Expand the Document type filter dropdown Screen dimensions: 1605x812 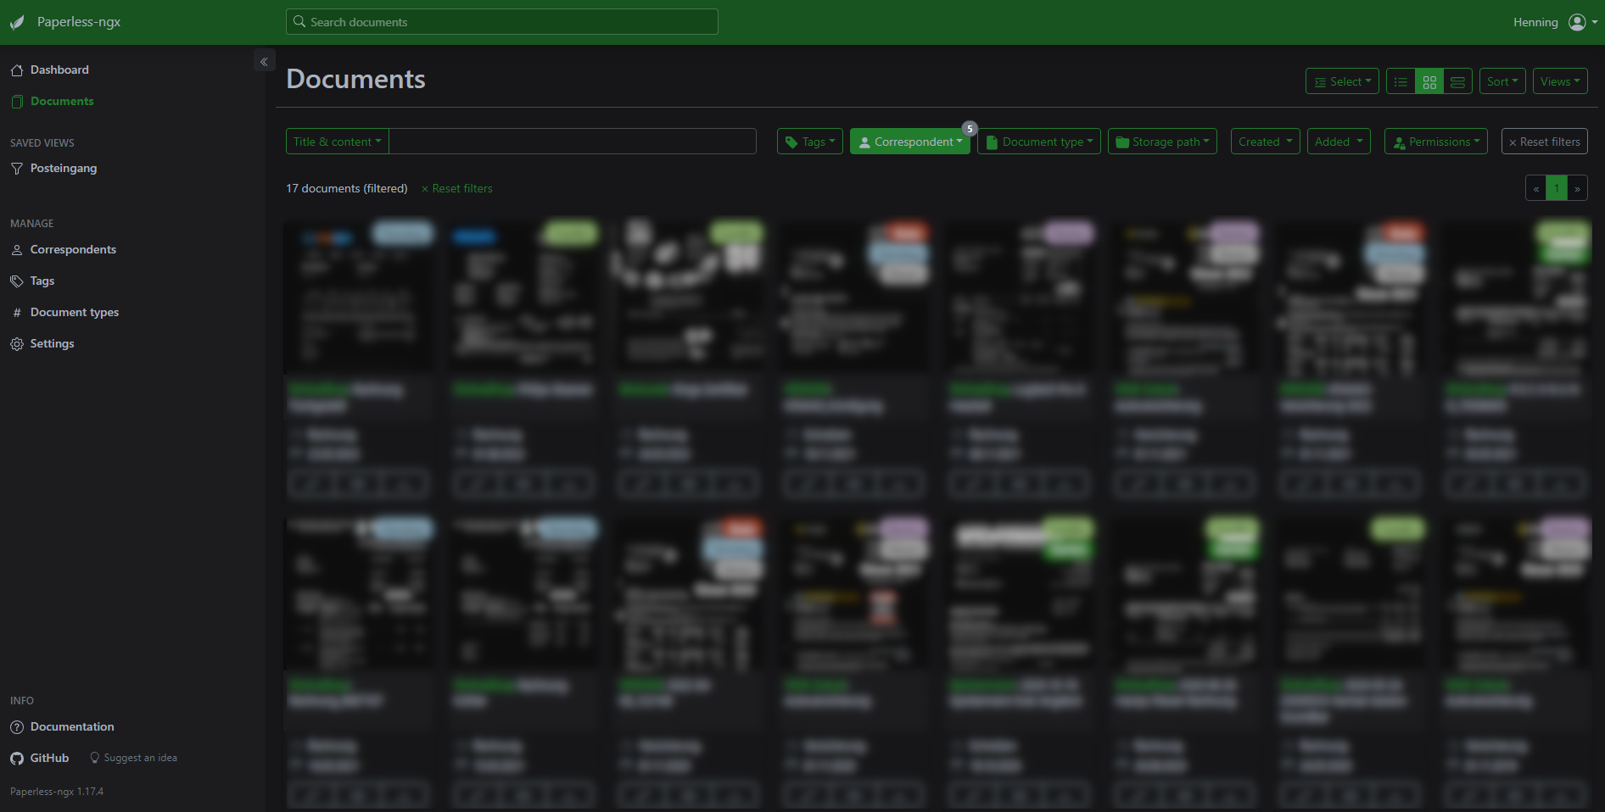1039,142
